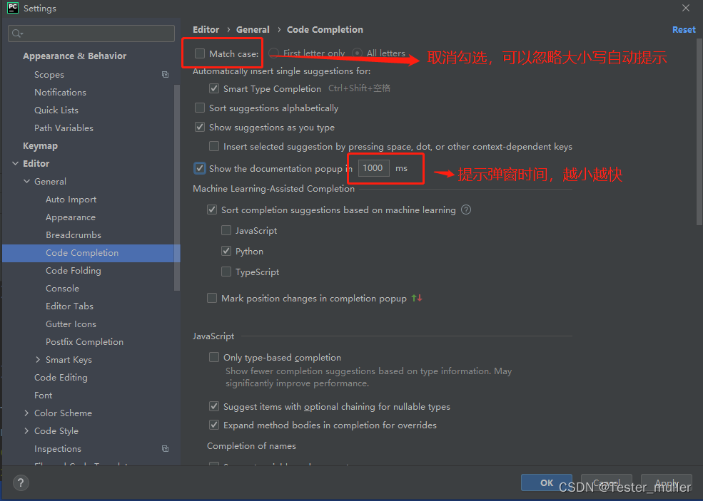Click the PyCharm logo icon in the title bar

pos(13,8)
